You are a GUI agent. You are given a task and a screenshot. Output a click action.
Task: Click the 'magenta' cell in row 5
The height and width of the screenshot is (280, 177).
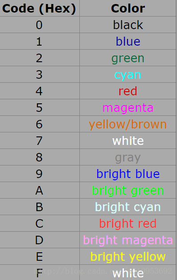pos(128,107)
